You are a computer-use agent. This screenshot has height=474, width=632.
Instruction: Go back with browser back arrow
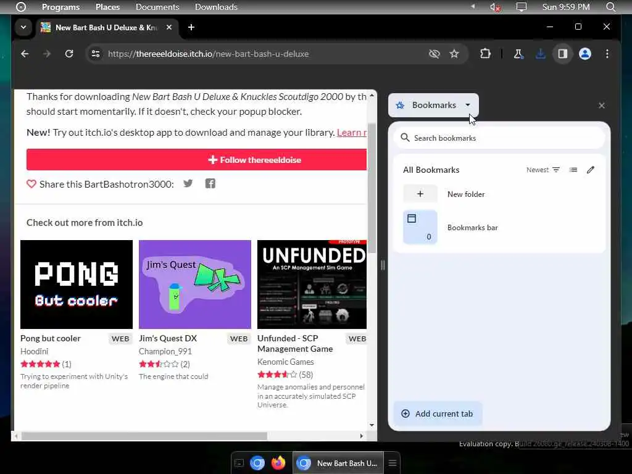point(25,54)
